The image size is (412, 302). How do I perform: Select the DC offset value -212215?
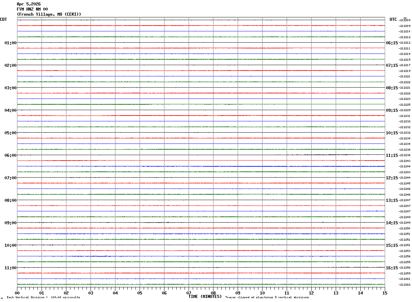click(405, 60)
